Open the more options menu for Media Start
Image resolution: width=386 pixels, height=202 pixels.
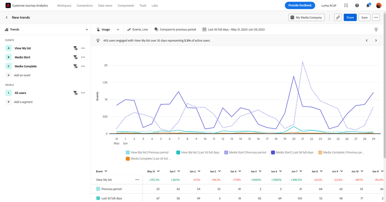(x=83, y=57)
